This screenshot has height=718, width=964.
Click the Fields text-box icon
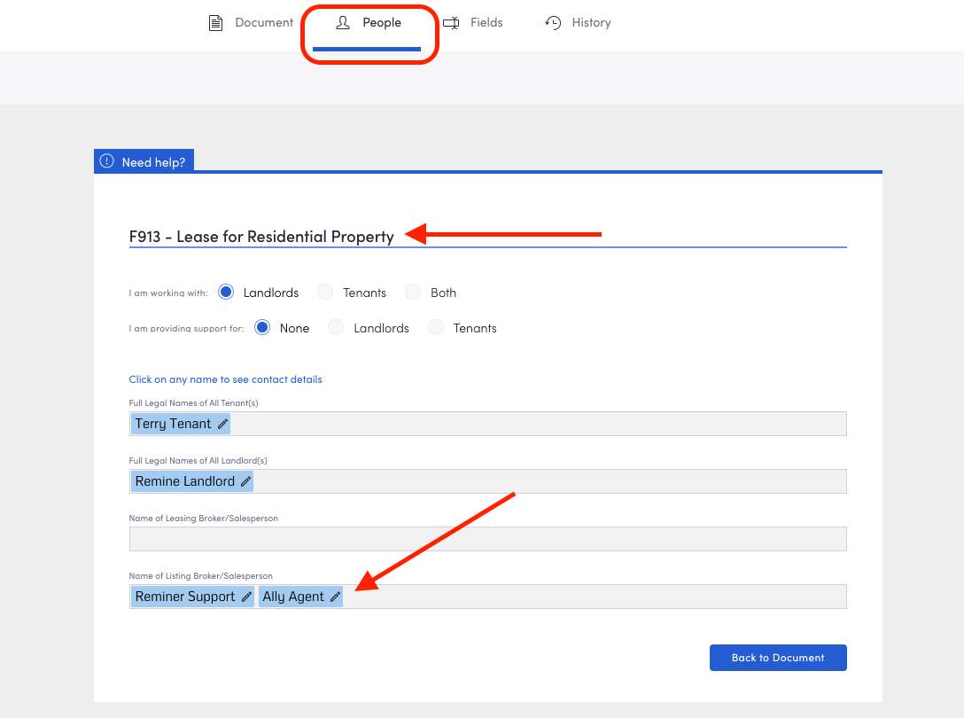(451, 23)
